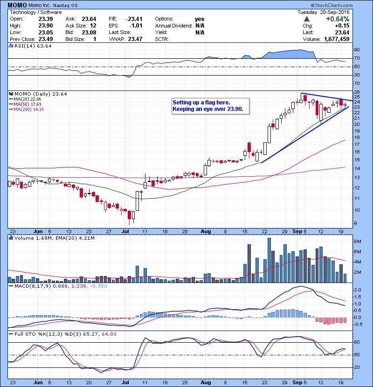
Task: Click the green up-arrow change indicator
Action: point(307,19)
